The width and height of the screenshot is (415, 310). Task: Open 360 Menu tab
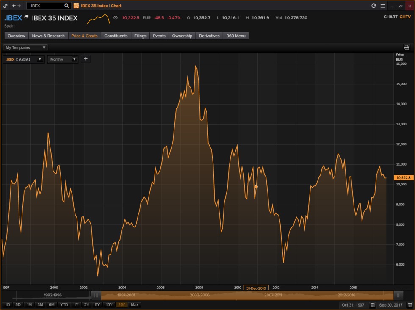point(236,36)
